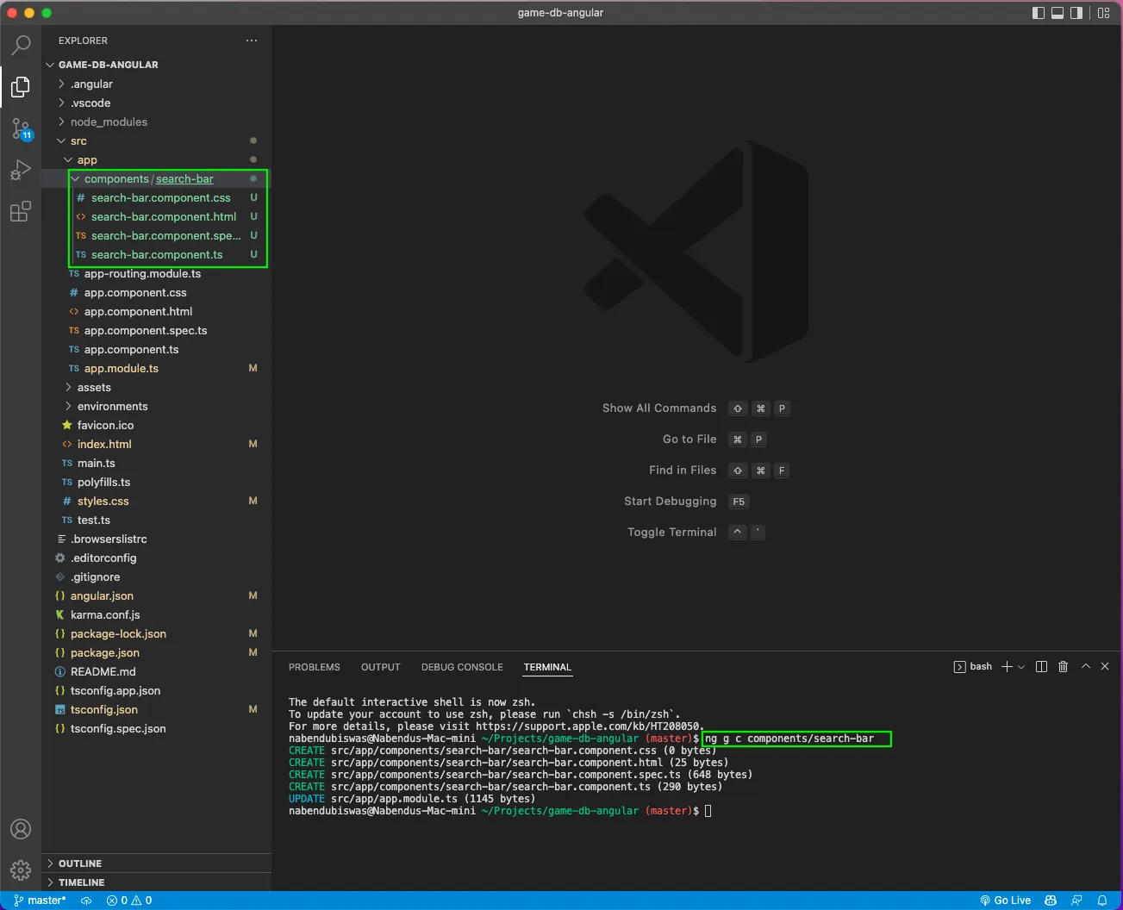Collapse the components/search-bar folder

[x=156, y=178]
